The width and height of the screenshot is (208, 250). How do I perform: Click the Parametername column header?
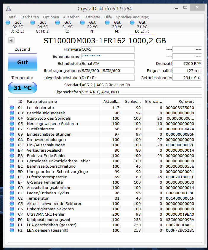[62, 101]
